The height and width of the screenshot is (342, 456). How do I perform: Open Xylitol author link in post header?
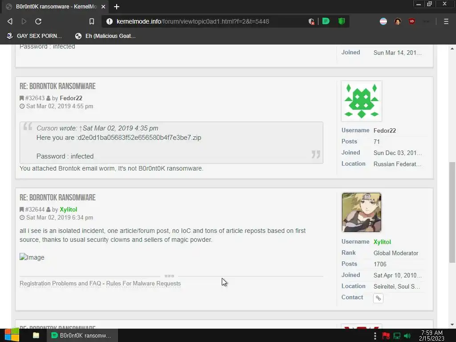pyautogui.click(x=68, y=210)
